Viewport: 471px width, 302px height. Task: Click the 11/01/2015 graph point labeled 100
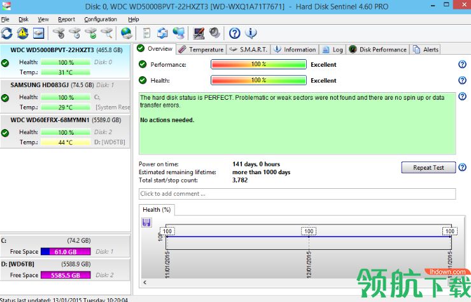point(167,231)
